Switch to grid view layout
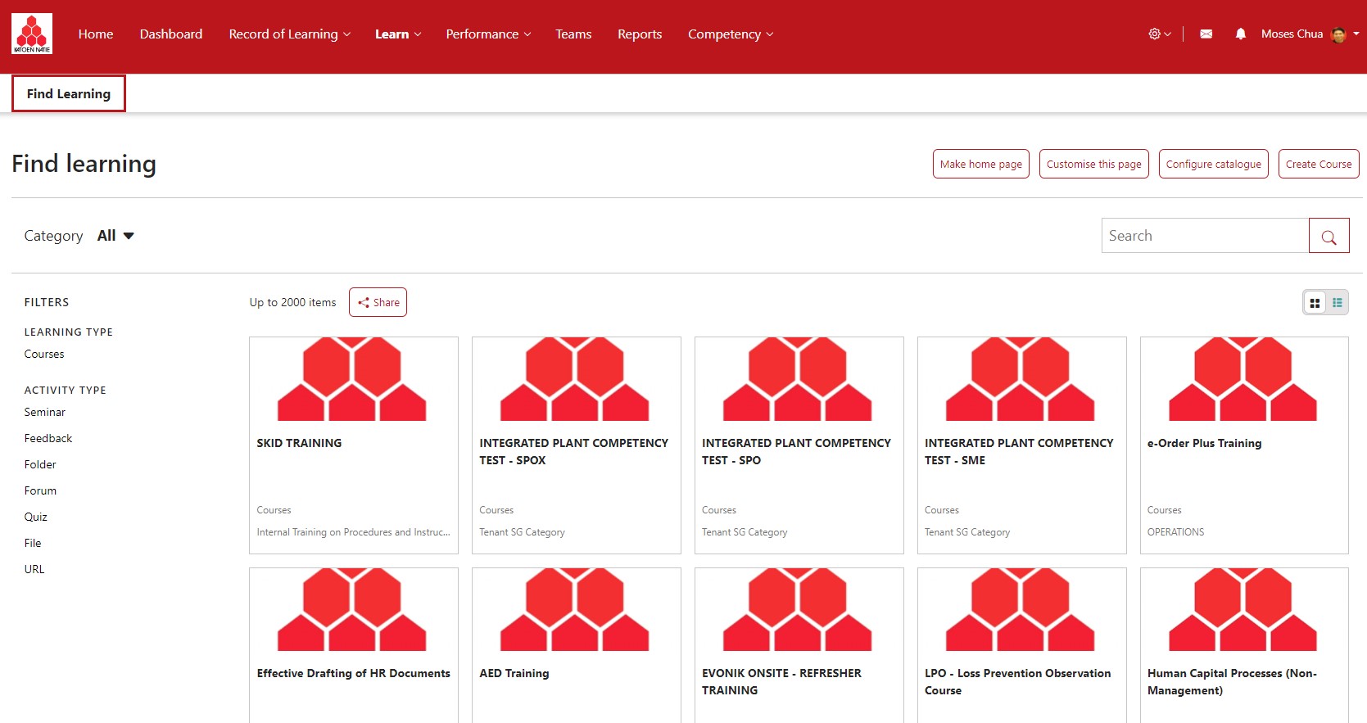 tap(1315, 303)
